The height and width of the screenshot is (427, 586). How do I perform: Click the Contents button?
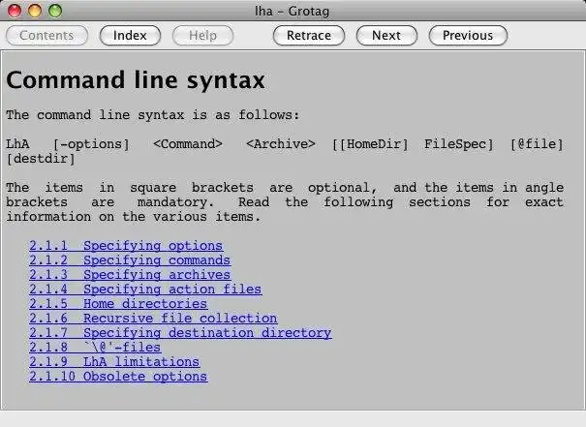pos(46,36)
